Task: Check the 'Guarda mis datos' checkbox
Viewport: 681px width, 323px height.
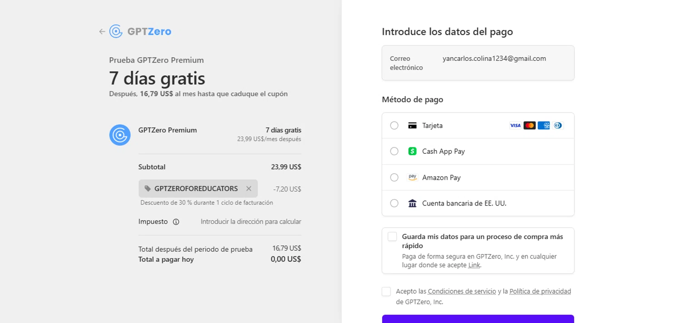Action: pos(392,236)
